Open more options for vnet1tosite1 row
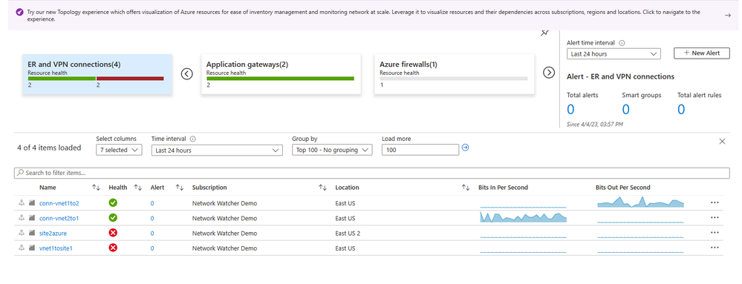Screen dimensions: 742x284 [x=715, y=248]
